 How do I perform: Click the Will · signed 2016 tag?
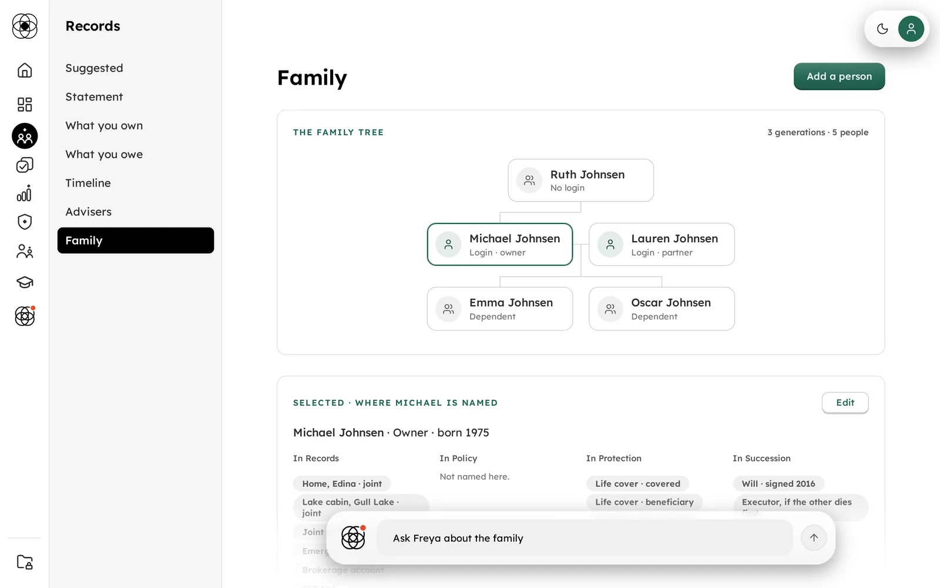click(x=778, y=484)
